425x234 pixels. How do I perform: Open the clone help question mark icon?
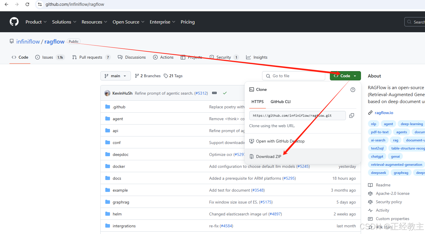tap(353, 90)
